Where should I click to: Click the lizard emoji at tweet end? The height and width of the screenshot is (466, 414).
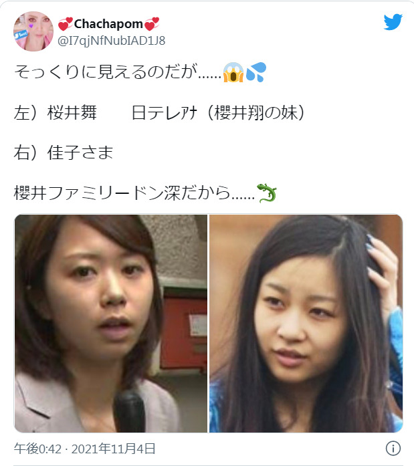[x=267, y=193]
